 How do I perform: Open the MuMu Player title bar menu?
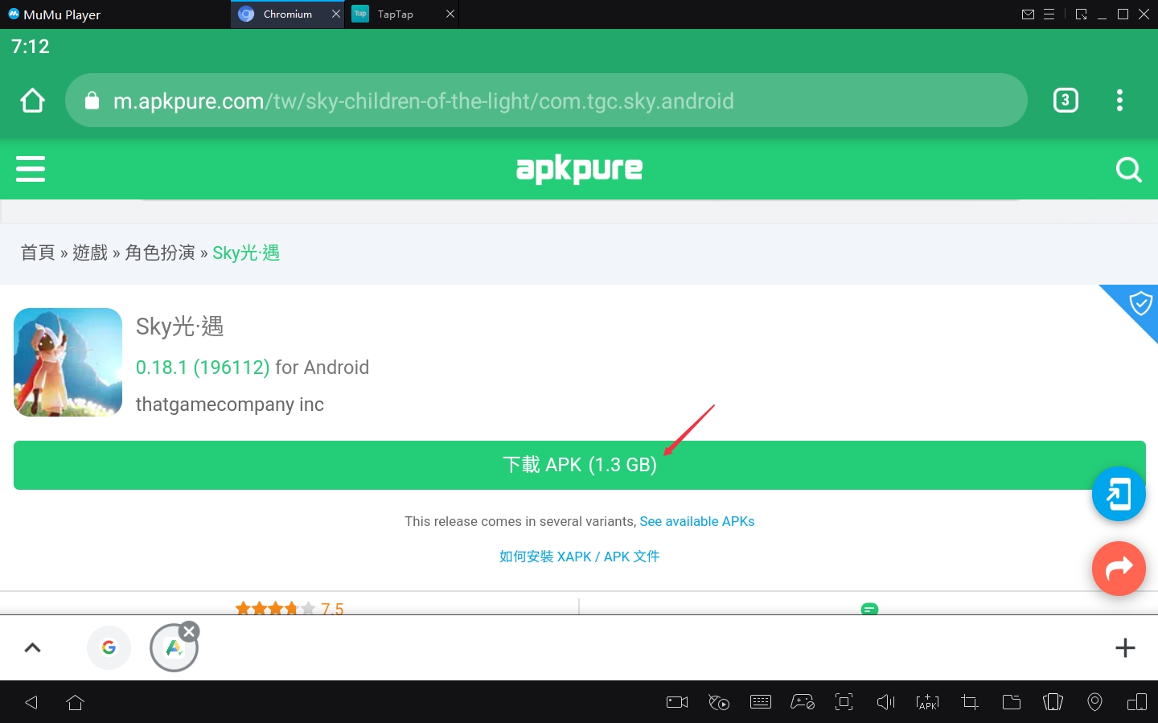[x=1049, y=14]
